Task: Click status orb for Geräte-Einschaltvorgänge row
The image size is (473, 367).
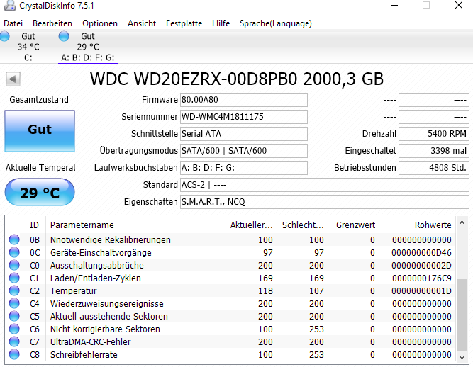Action: [x=14, y=252]
